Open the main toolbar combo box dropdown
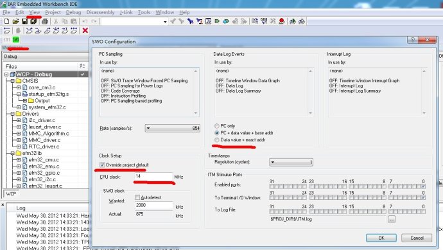This screenshot has width=443, height=250. tap(165, 21)
